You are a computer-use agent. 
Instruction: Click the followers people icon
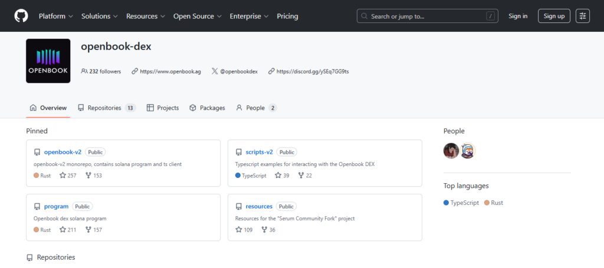84,71
